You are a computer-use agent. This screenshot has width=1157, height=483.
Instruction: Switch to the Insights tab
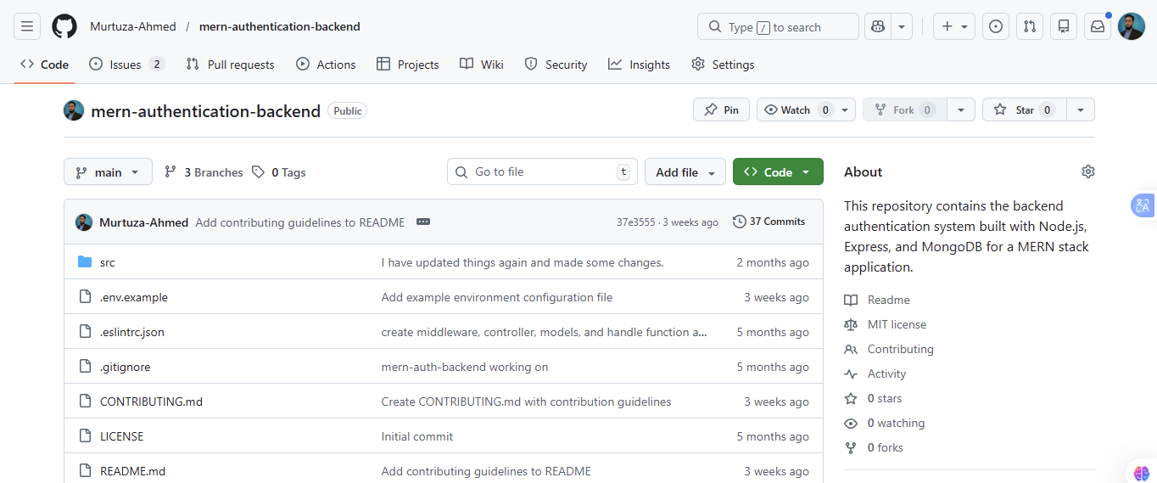pyautogui.click(x=640, y=65)
